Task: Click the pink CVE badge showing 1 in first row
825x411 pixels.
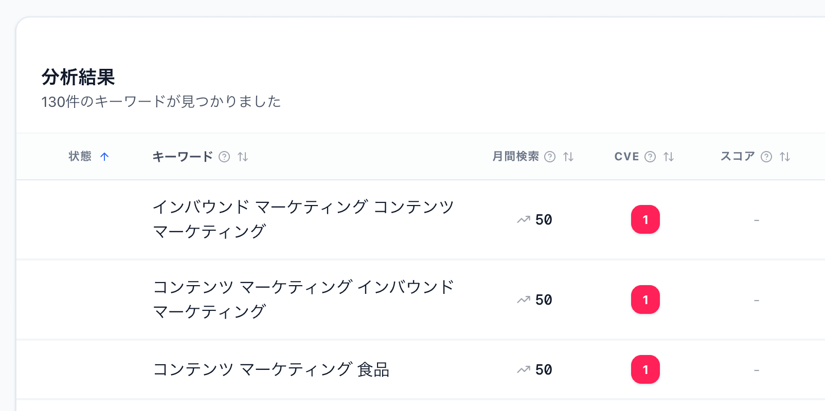Action: pos(645,219)
